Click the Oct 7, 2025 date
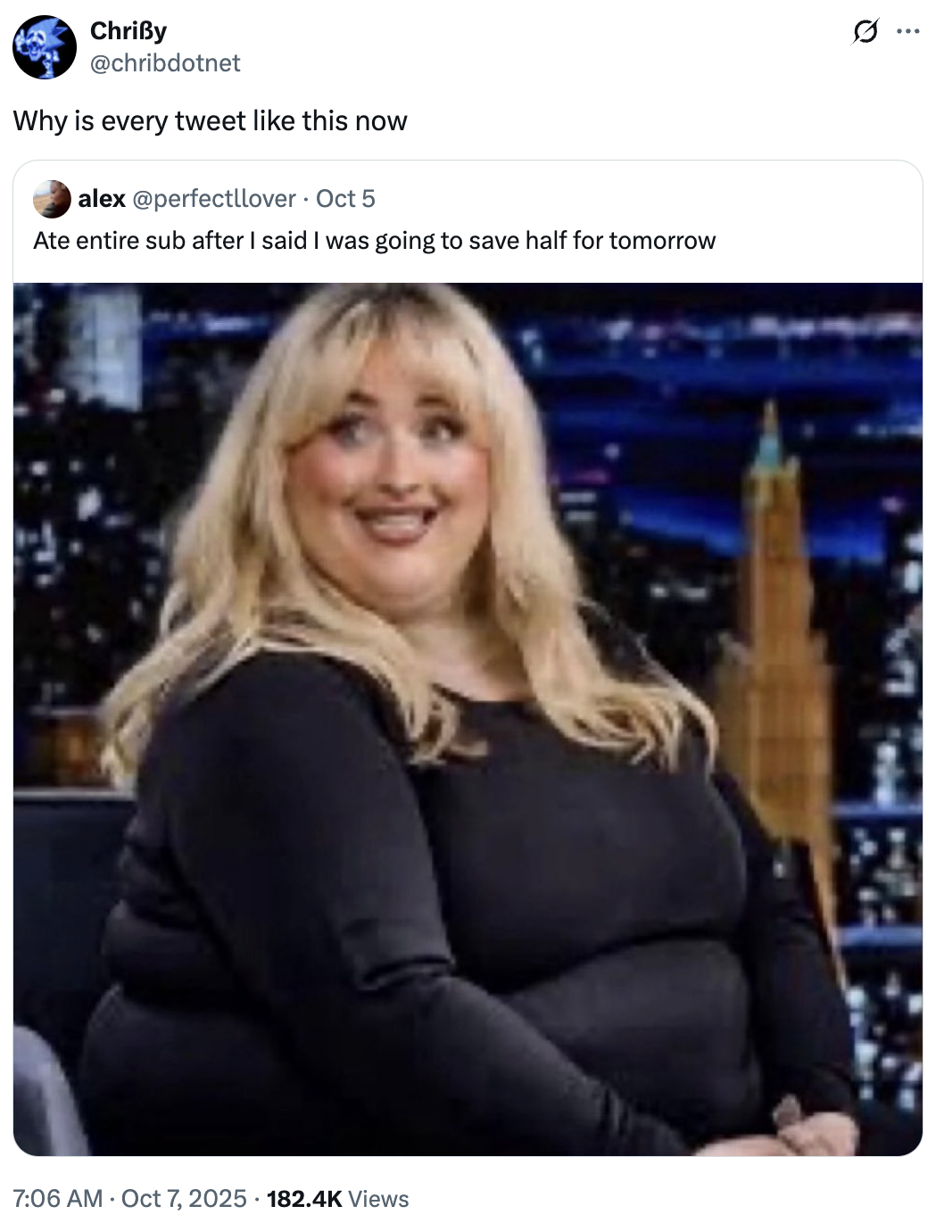This screenshot has width=944, height=1231. pos(184,1198)
